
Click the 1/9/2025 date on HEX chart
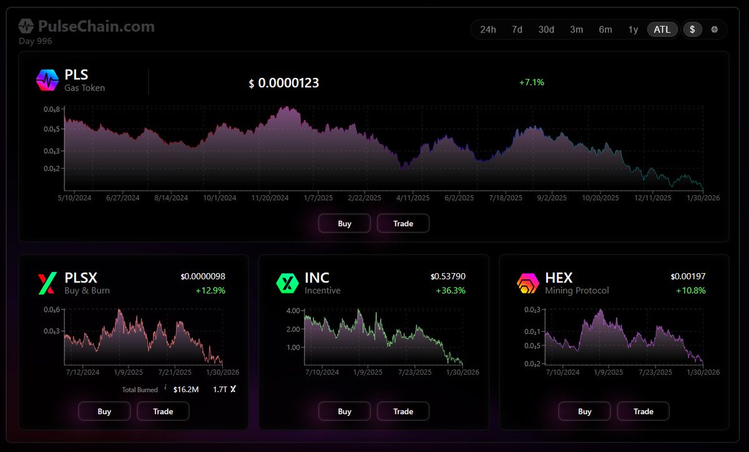[608, 372]
